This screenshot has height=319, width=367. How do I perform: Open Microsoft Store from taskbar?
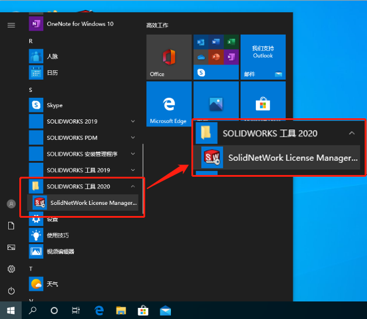point(143,310)
